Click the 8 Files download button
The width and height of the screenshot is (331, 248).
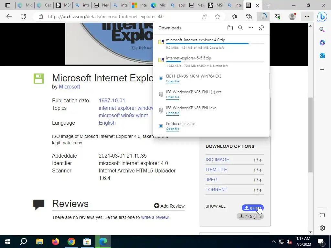click(x=253, y=208)
